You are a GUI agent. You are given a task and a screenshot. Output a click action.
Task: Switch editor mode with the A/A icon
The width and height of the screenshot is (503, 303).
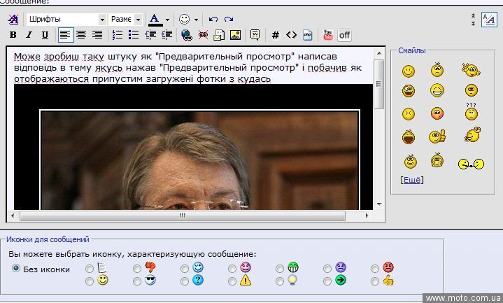click(489, 20)
